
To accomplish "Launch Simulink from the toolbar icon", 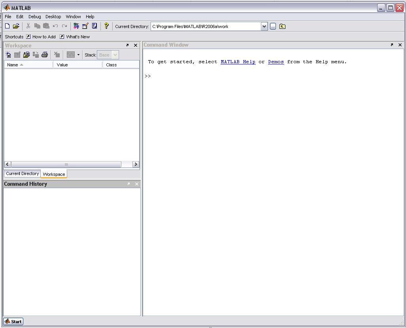I will [x=76, y=26].
